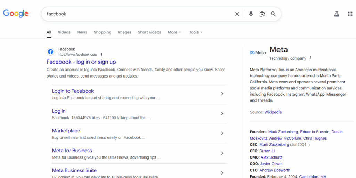Switch to the Images tab
Screen dimensions: 356x178
click(x=124, y=32)
